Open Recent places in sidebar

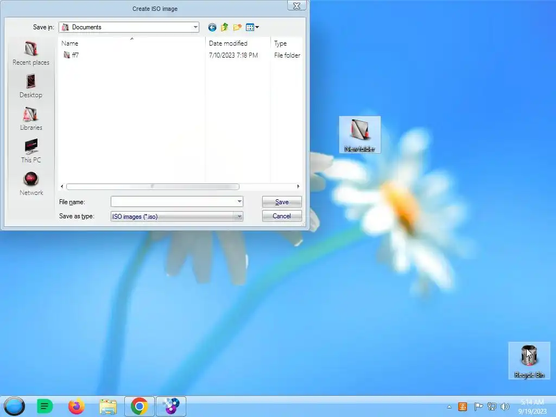coord(31,53)
